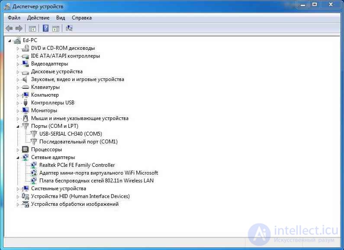Expand the Мониторы node
The image size is (344, 250).
point(18,111)
